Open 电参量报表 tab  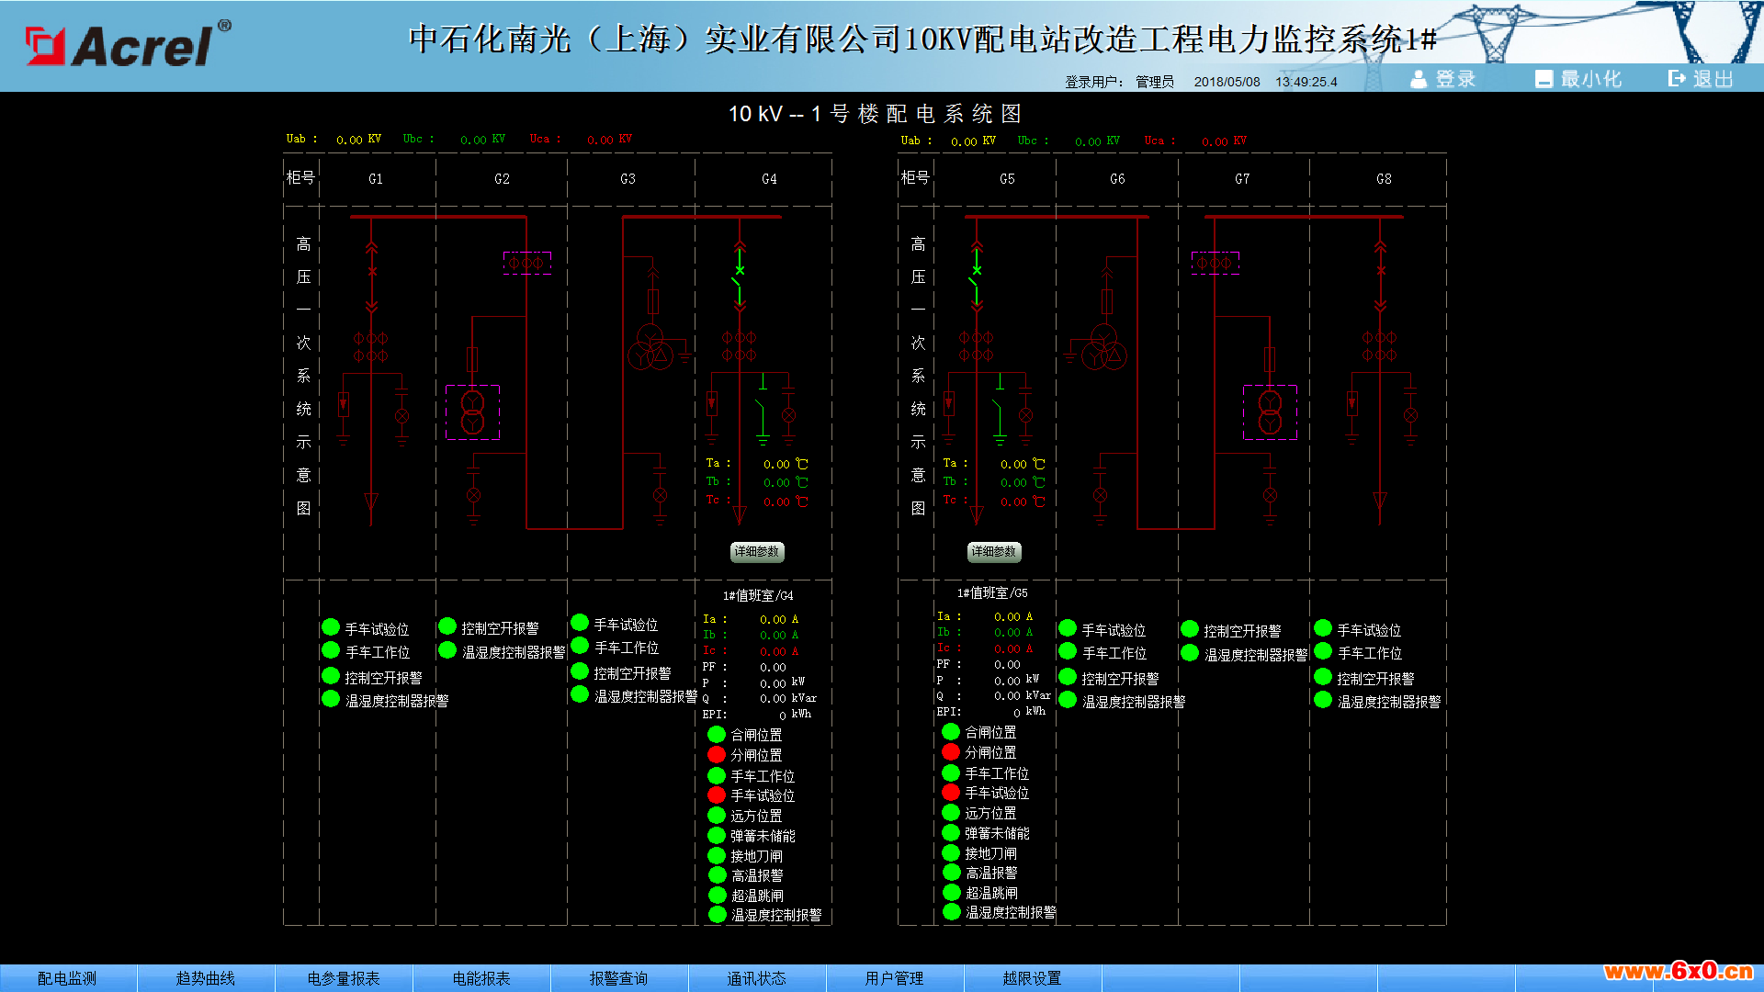(344, 978)
